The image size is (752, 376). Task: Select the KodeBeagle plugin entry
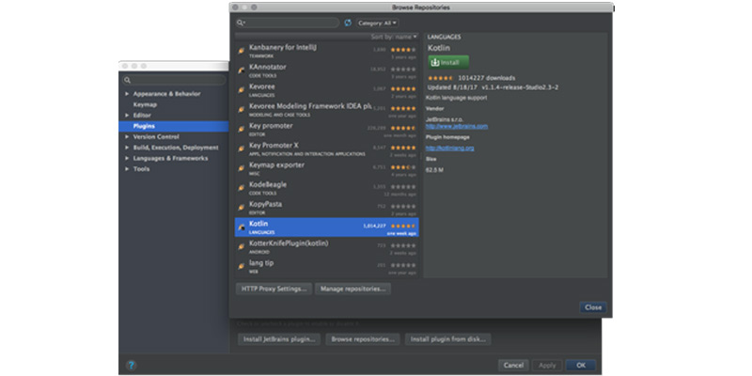point(326,188)
